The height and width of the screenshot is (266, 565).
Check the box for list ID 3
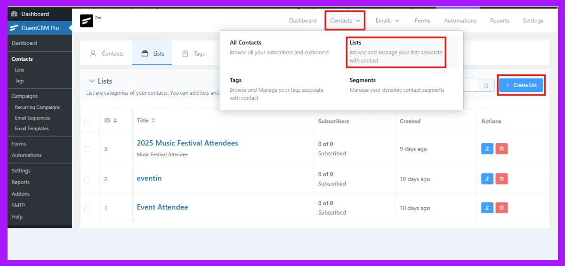coord(88,149)
